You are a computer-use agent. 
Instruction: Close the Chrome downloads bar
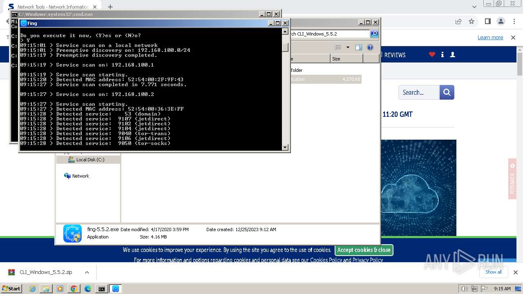[515, 272]
